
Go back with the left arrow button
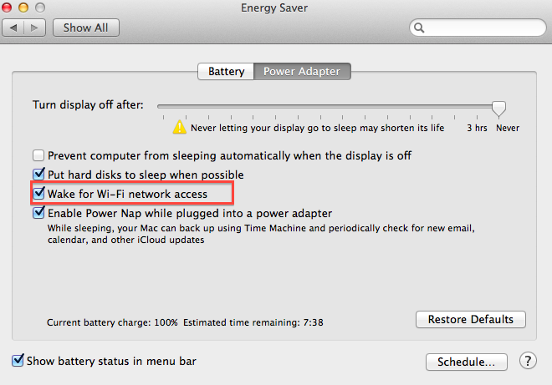tap(13, 28)
